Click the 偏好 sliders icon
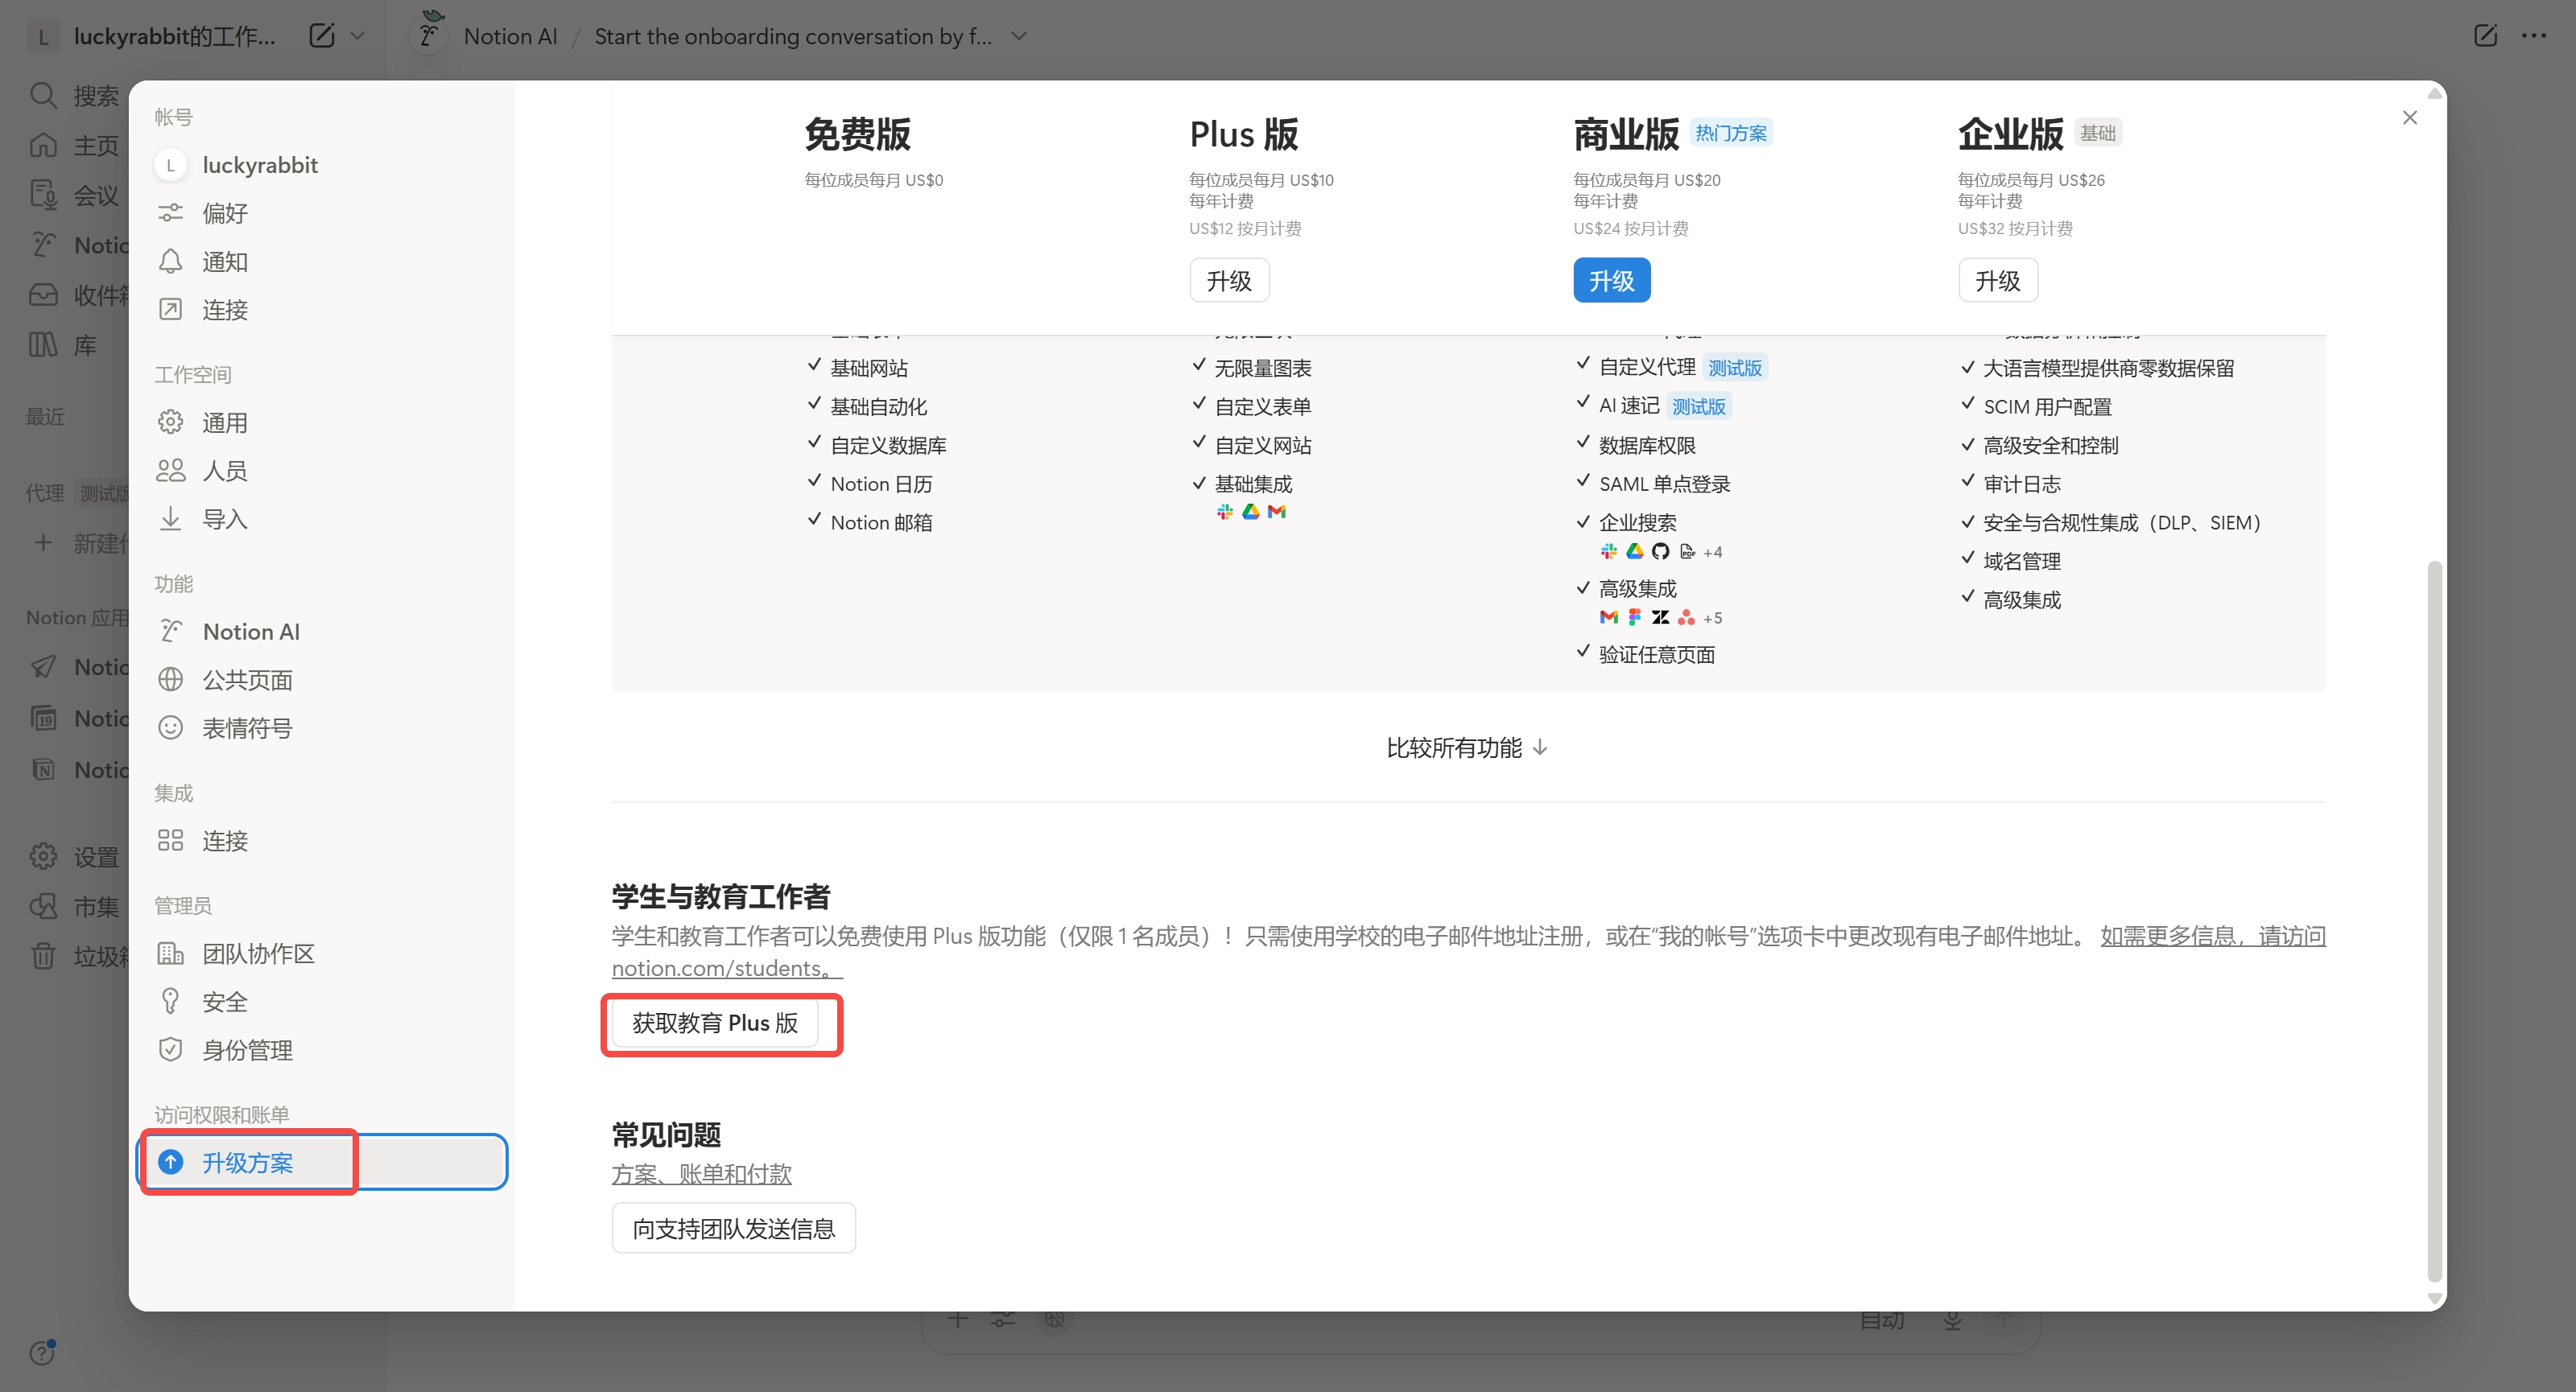 [x=171, y=213]
